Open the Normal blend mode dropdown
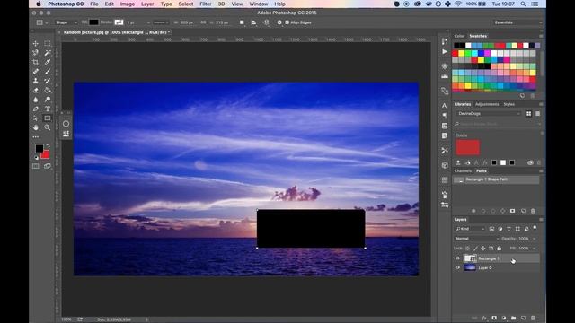This screenshot has height=323, width=575. click(477, 239)
